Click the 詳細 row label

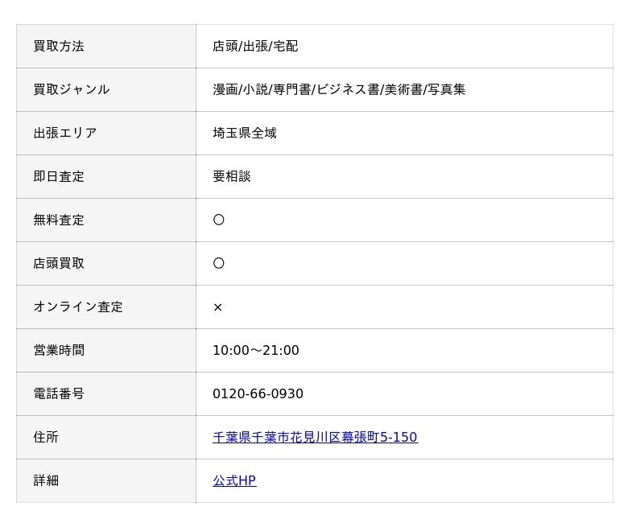[x=46, y=480]
